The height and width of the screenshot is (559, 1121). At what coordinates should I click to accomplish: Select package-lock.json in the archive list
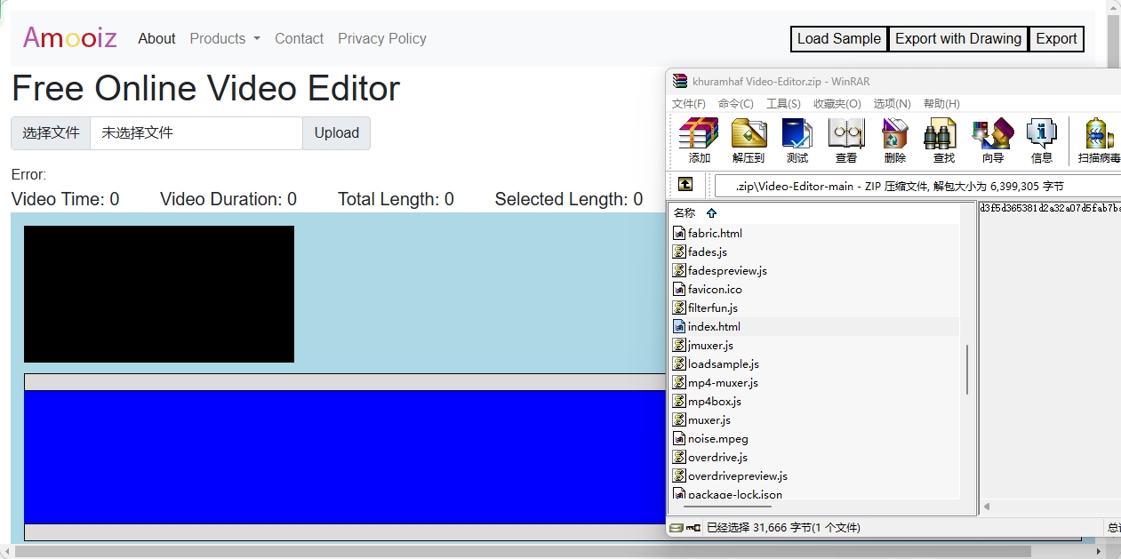coord(735,494)
